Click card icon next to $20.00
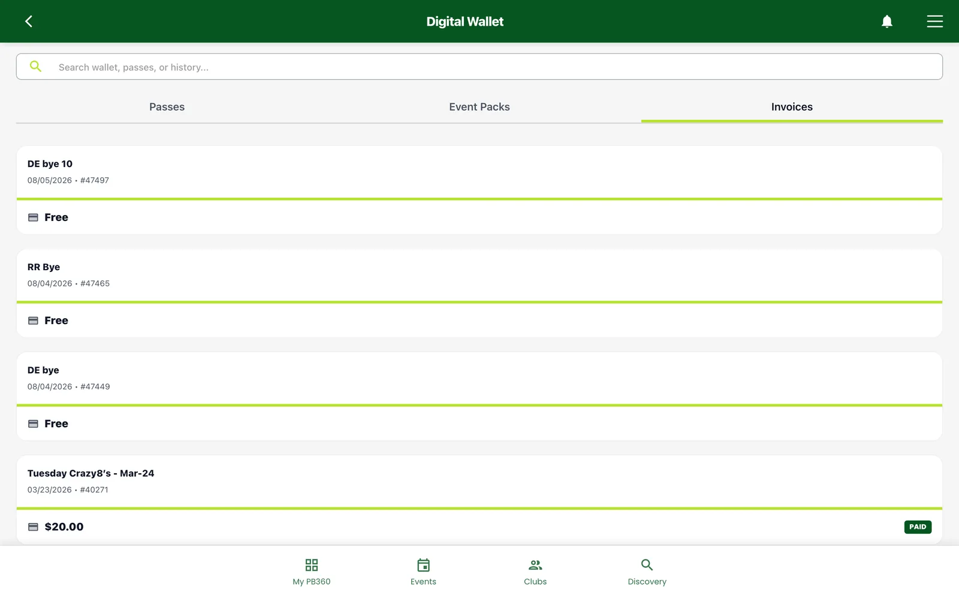This screenshot has width=959, height=599. (x=33, y=527)
